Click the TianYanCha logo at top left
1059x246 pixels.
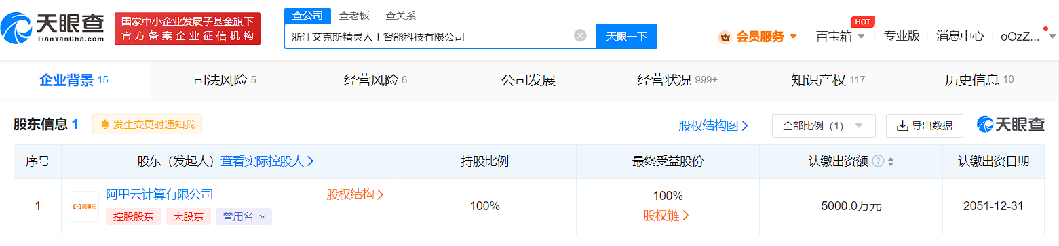coord(52,29)
